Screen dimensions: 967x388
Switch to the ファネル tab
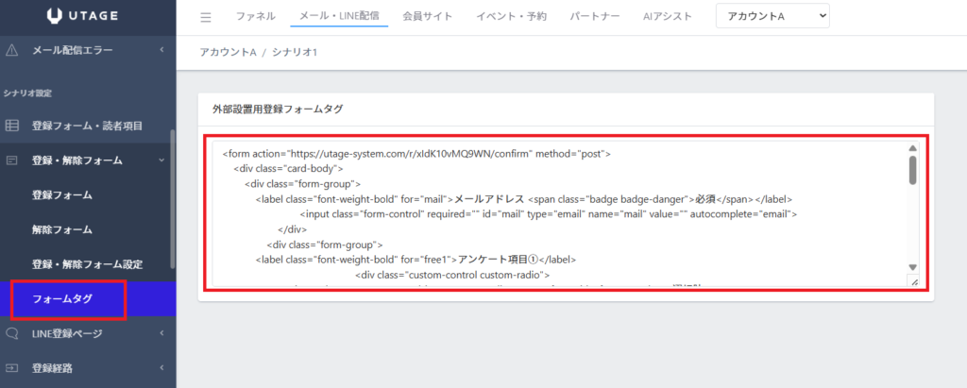coord(255,16)
